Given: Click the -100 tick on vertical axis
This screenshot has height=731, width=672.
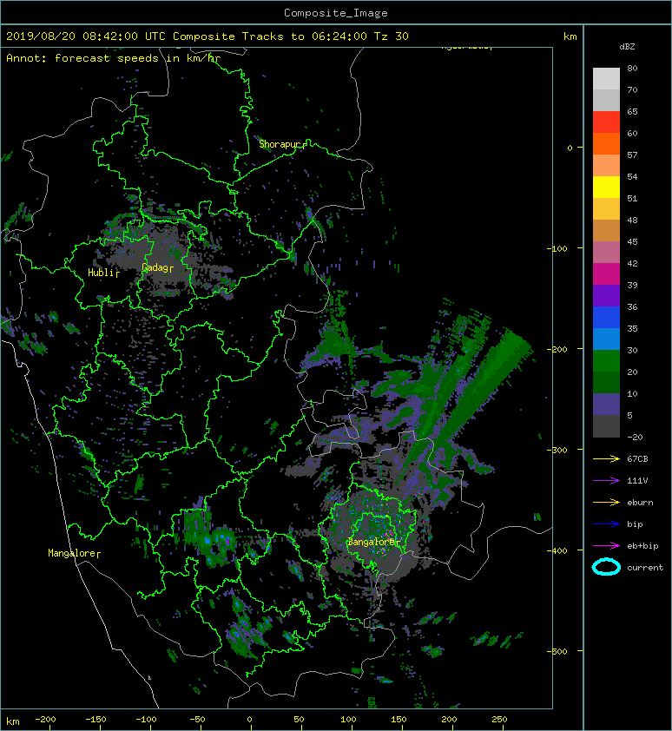Looking at the screenshot, I should 557,248.
